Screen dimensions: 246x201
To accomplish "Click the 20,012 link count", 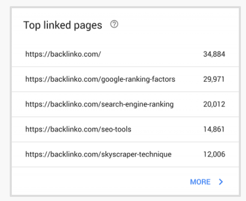I will coord(214,104).
